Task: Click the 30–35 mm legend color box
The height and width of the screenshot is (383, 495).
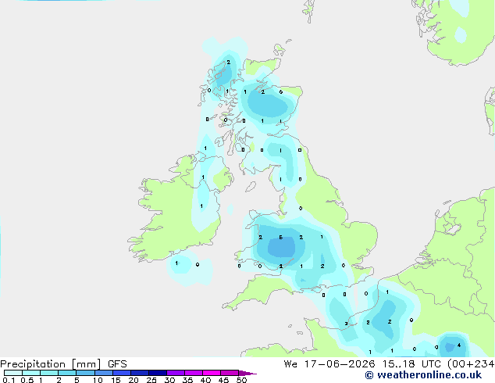Action: point(175,373)
